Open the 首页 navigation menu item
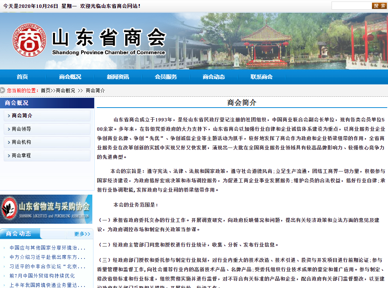Screen dimensions: 388x288 click(x=22, y=77)
